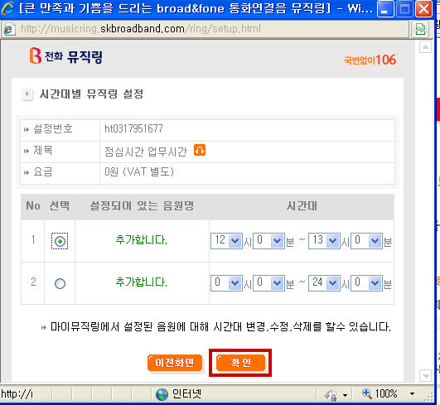Click the 설정번호 row label

[x=53, y=128]
